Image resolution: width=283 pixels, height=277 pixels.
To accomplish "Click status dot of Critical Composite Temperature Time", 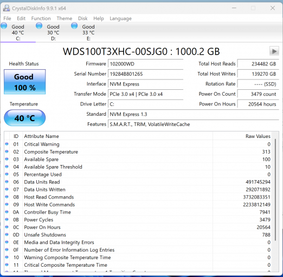I will pos(7,265).
